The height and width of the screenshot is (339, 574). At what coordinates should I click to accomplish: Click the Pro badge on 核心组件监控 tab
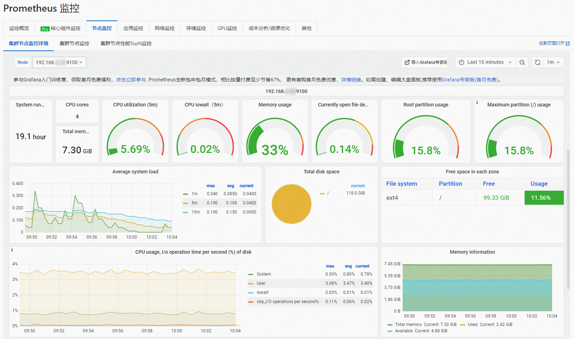pyautogui.click(x=45, y=29)
